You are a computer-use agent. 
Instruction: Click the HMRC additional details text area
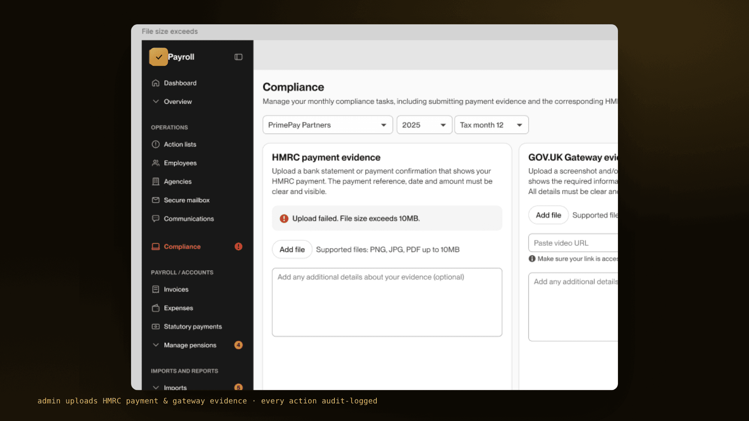point(387,302)
